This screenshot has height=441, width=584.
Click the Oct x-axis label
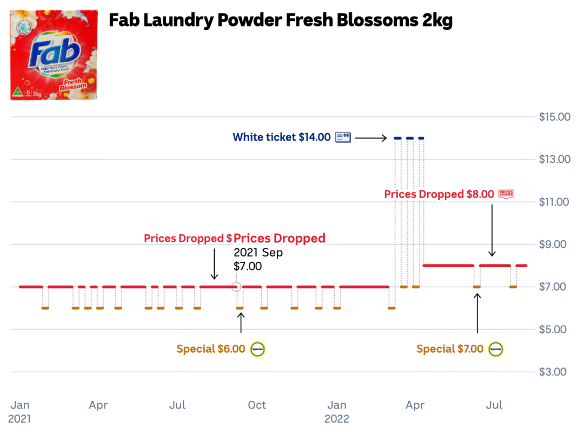pyautogui.click(x=257, y=405)
